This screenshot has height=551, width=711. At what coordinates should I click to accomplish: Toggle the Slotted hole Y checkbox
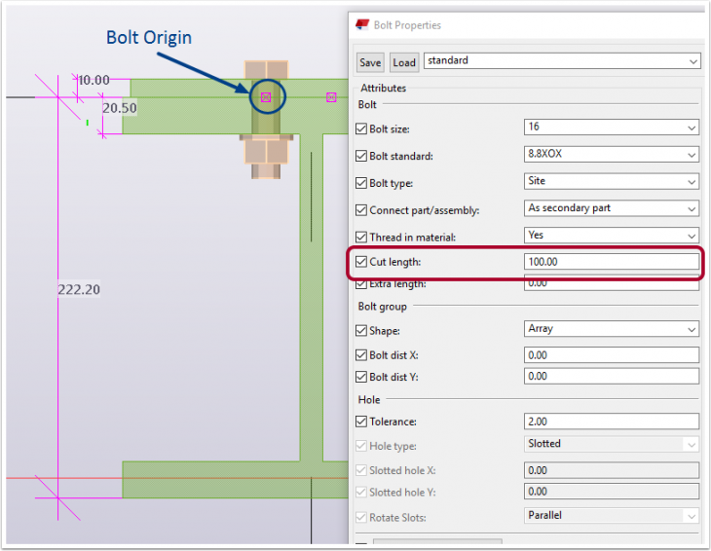(361, 492)
